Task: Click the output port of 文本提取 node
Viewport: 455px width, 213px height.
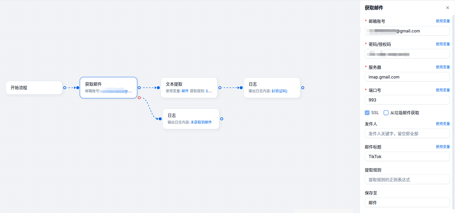Action: coord(220,88)
